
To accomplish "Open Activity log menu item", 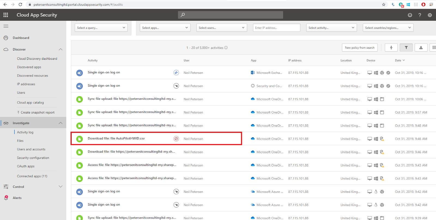I will [x=25, y=132].
